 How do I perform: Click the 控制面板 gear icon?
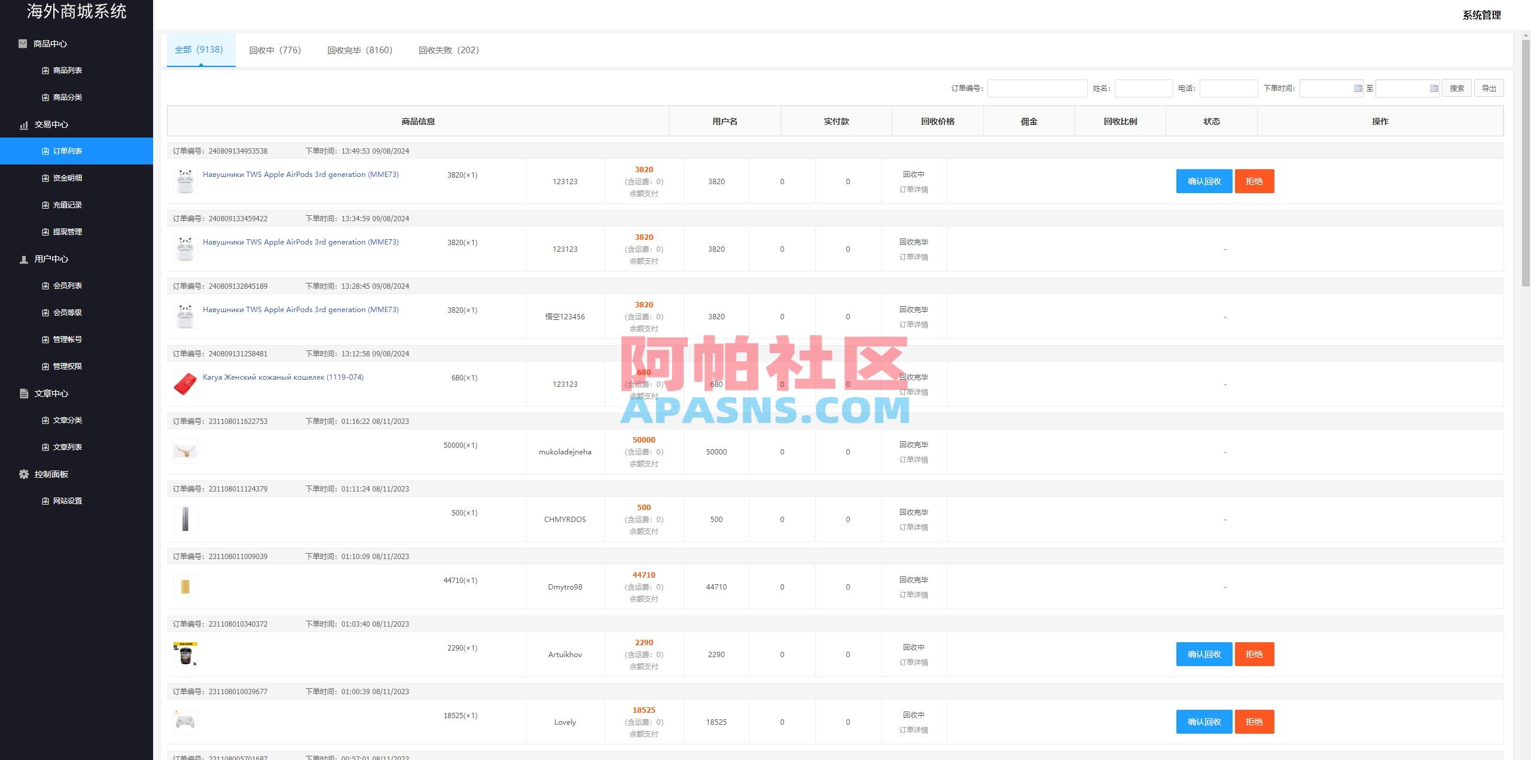(23, 474)
